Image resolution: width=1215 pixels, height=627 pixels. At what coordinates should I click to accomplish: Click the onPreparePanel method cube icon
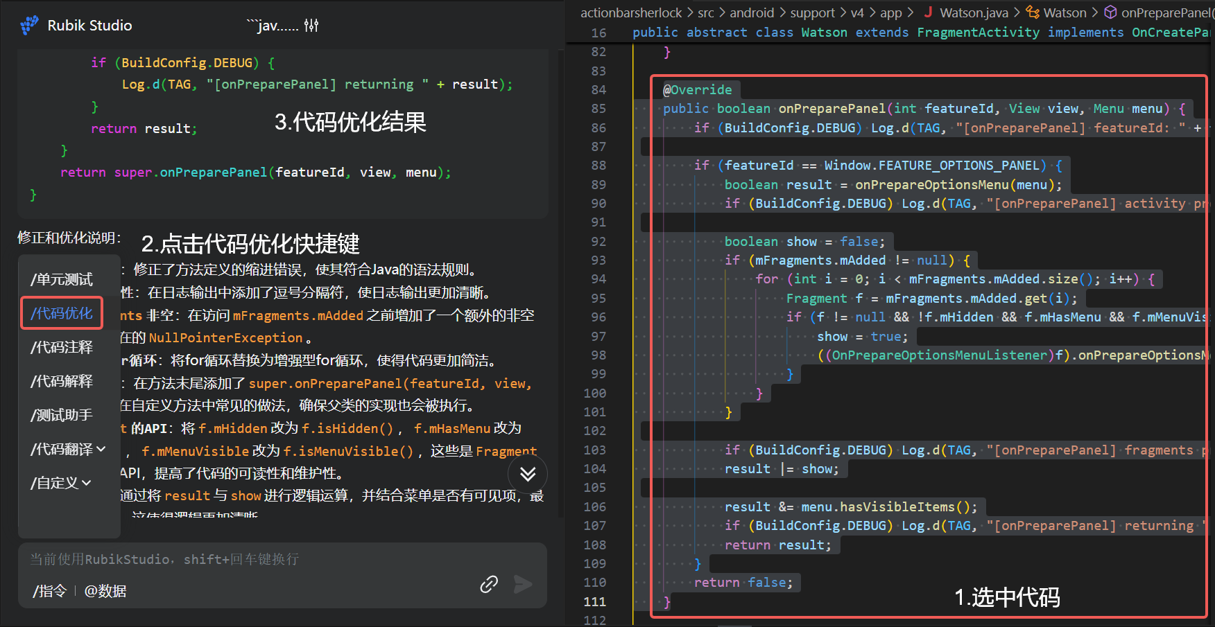pos(1110,12)
